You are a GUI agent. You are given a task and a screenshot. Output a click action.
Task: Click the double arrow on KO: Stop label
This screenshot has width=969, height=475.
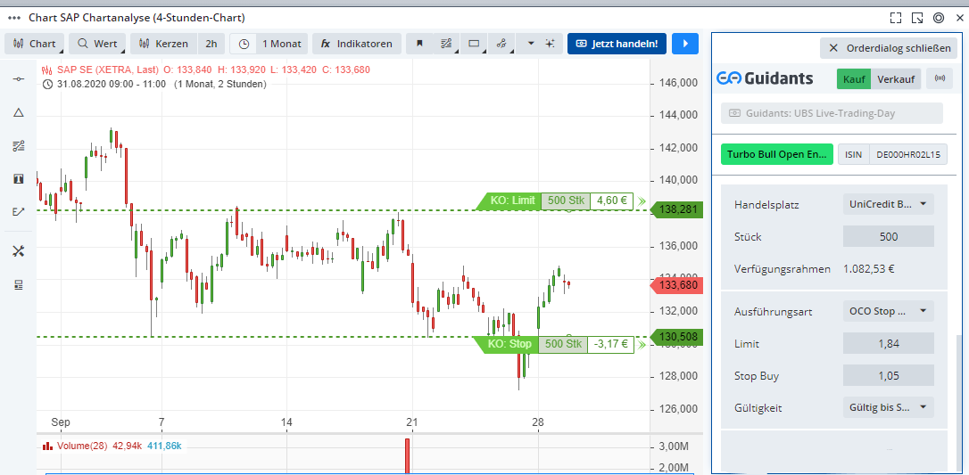click(x=642, y=345)
